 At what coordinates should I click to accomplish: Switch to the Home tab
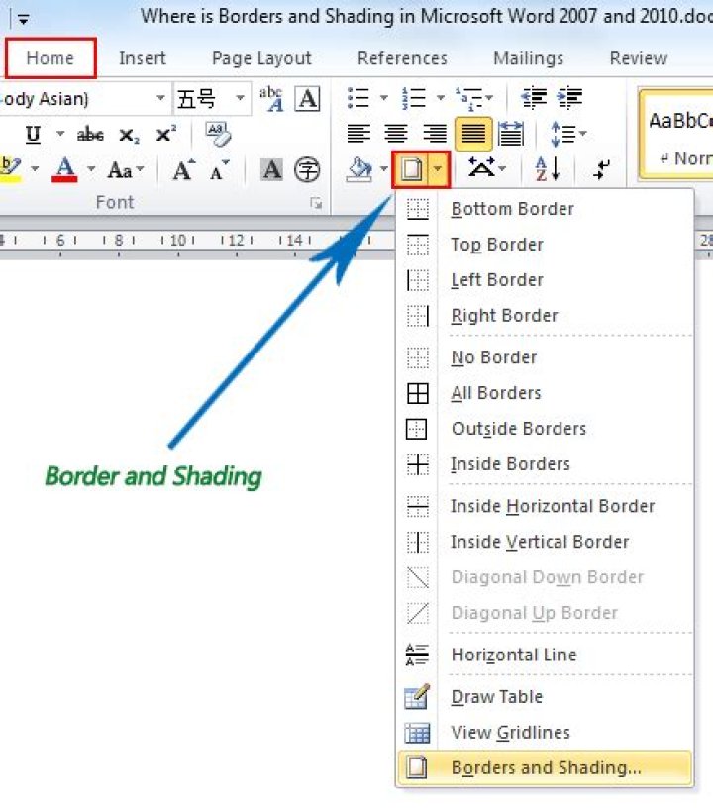[51, 58]
